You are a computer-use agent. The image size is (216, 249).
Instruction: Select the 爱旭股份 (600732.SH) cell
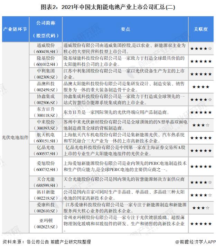[x=46, y=167]
